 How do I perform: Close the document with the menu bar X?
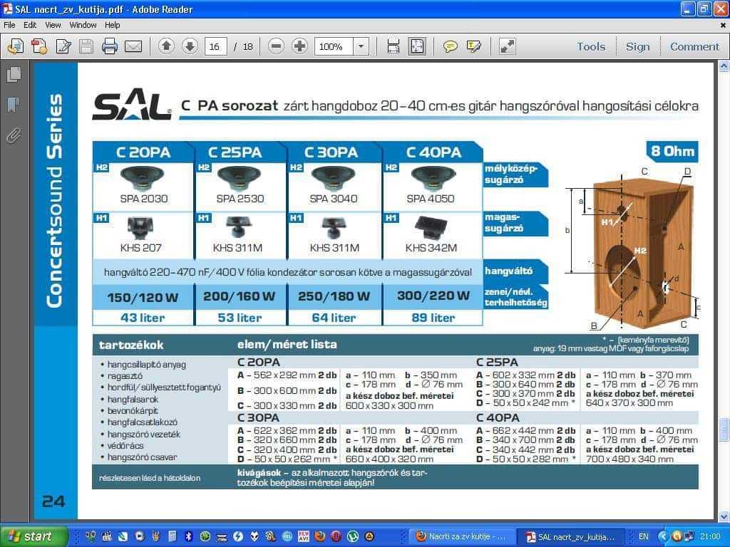coord(723,25)
